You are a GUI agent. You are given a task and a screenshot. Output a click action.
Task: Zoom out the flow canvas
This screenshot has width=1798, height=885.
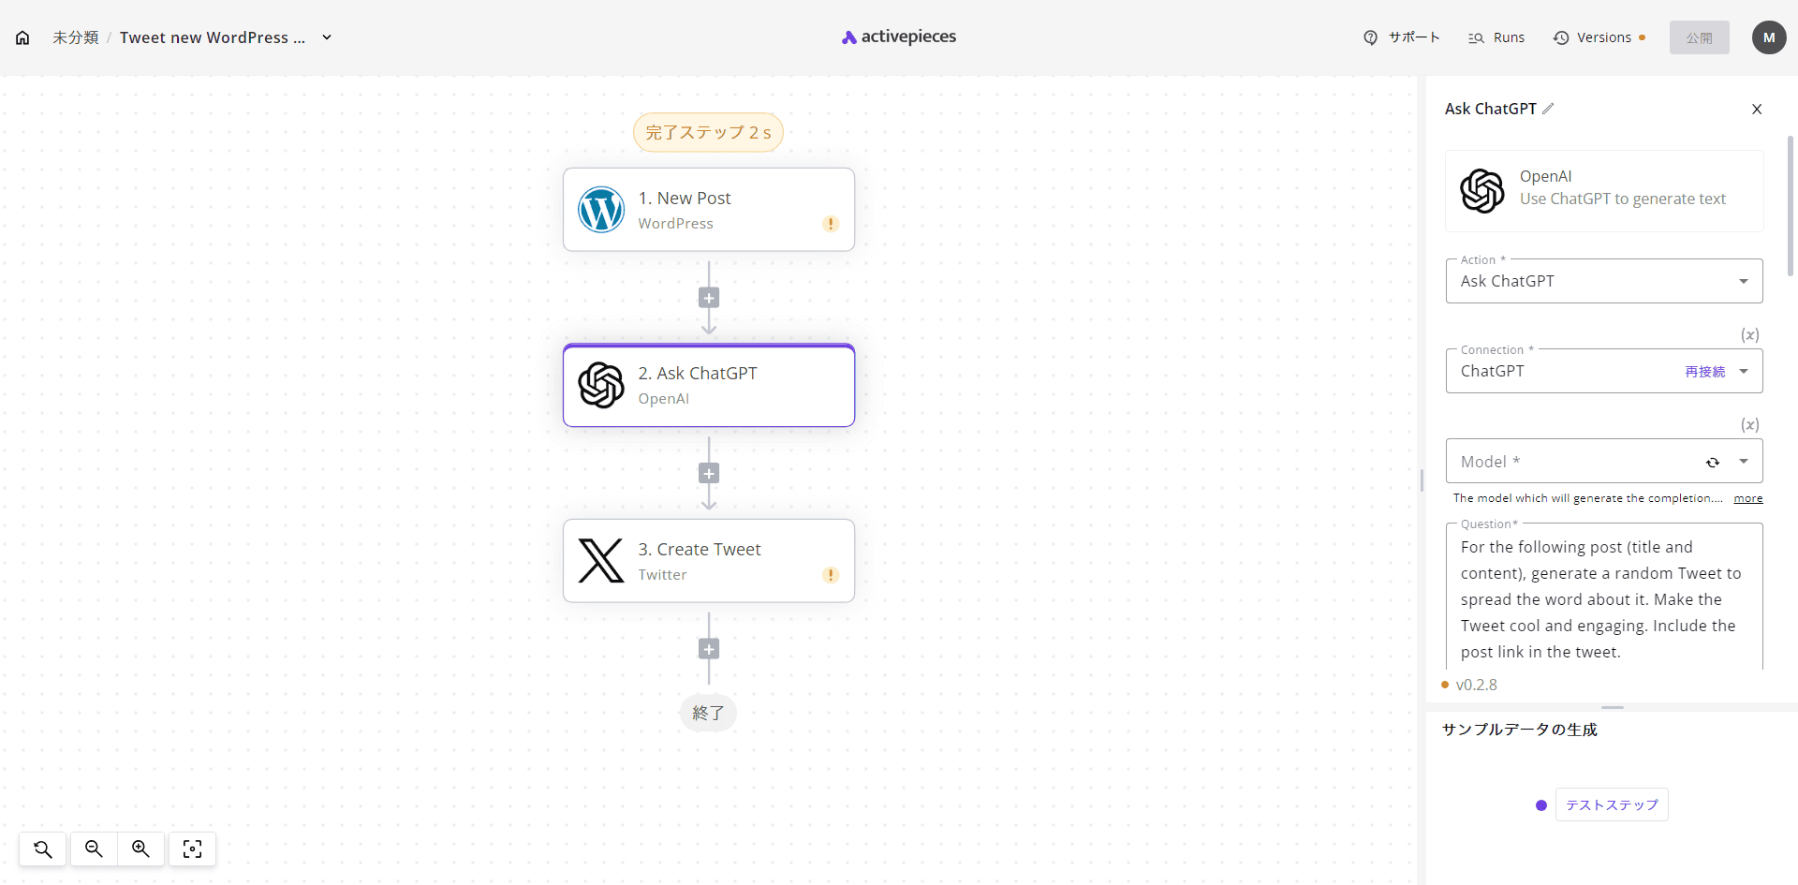pos(94,848)
